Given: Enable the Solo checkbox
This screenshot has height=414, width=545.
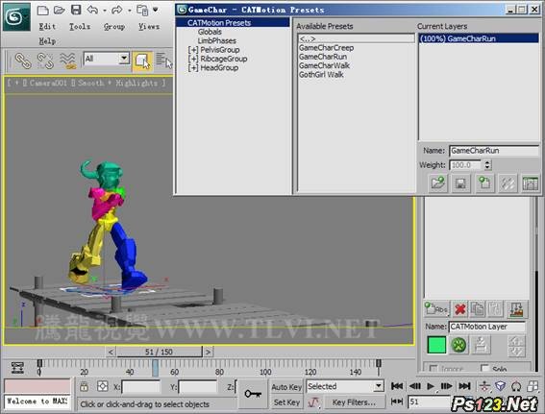Looking at the screenshot, I should click(x=484, y=368).
